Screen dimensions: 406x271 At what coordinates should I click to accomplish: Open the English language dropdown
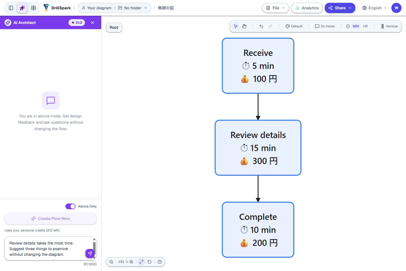[374, 8]
